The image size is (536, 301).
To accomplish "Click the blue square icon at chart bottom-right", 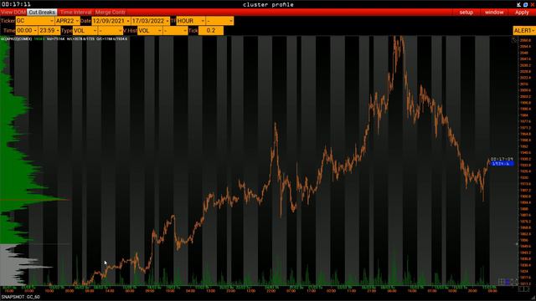I will pos(508,282).
